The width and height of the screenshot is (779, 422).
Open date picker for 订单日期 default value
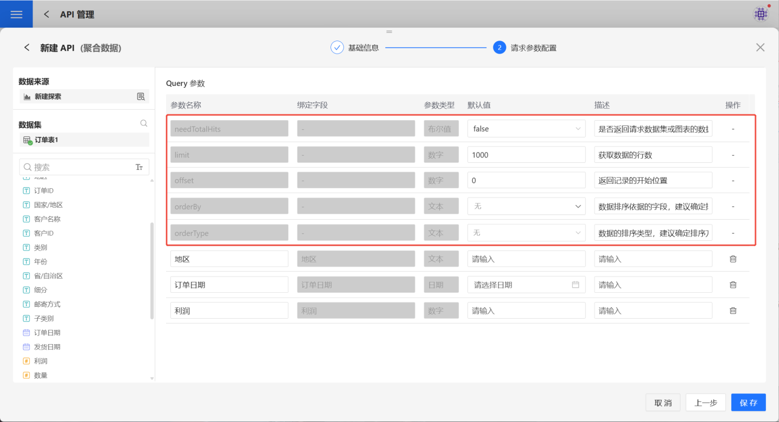pyautogui.click(x=526, y=285)
